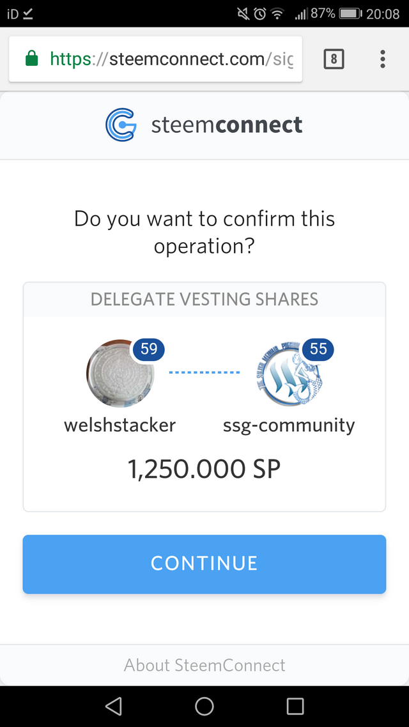Image resolution: width=409 pixels, height=727 pixels.
Task: Click the SteemConnect logo icon
Action: click(x=121, y=125)
